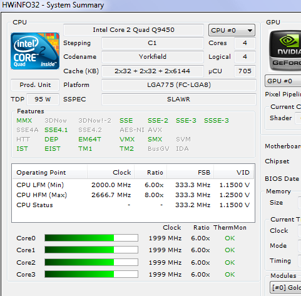Viewport: 301px width, 296px height.
Task: Click the Intel Core 2 Quad logo
Action: (x=35, y=51)
